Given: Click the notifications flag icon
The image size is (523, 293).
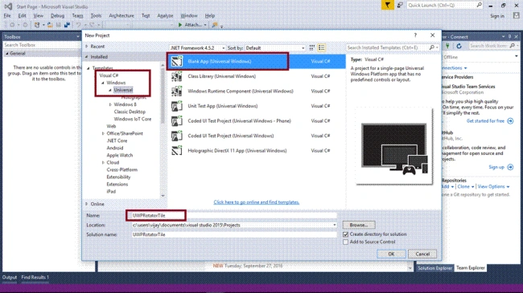Looking at the screenshot, I should click(x=387, y=5).
